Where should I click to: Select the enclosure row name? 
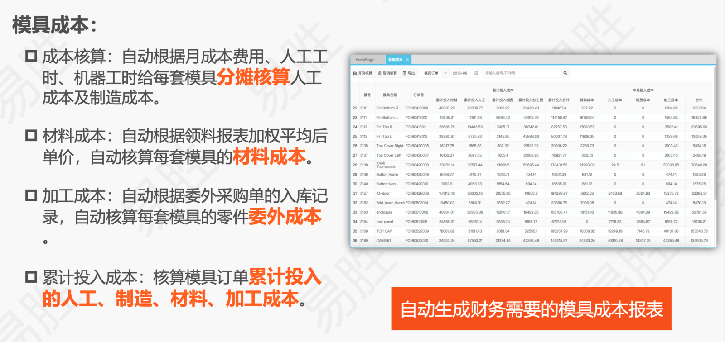tap(384, 212)
